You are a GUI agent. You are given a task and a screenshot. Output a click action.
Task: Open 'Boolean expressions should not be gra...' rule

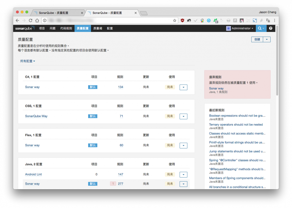point(237,115)
